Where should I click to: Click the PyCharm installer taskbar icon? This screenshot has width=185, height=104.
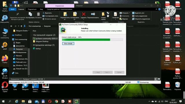point(76,101)
